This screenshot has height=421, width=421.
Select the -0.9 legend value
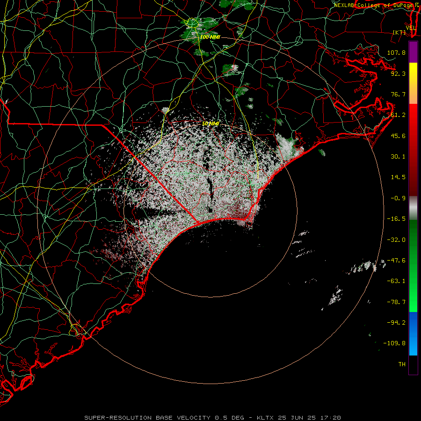398,198
